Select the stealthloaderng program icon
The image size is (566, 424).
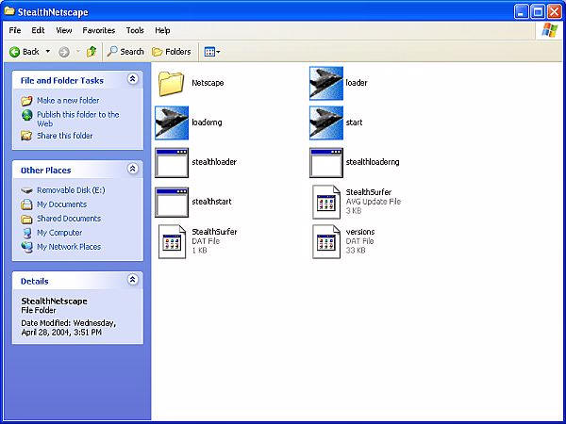[326, 163]
